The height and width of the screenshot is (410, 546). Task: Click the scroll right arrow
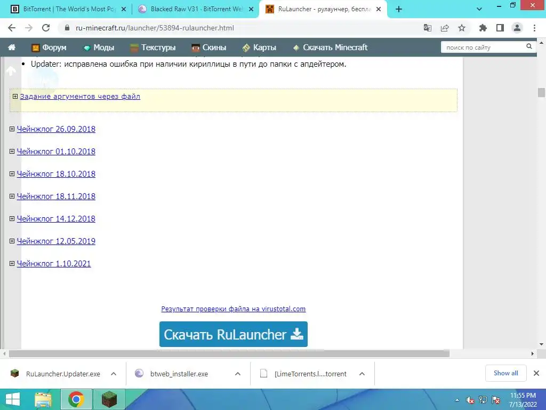pos(533,353)
